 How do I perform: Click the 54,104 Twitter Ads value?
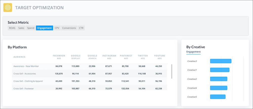coord(142,88)
